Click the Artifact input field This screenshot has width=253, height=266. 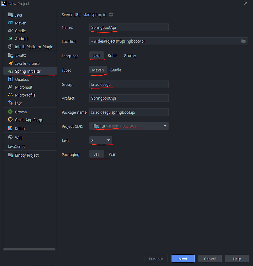(129, 98)
